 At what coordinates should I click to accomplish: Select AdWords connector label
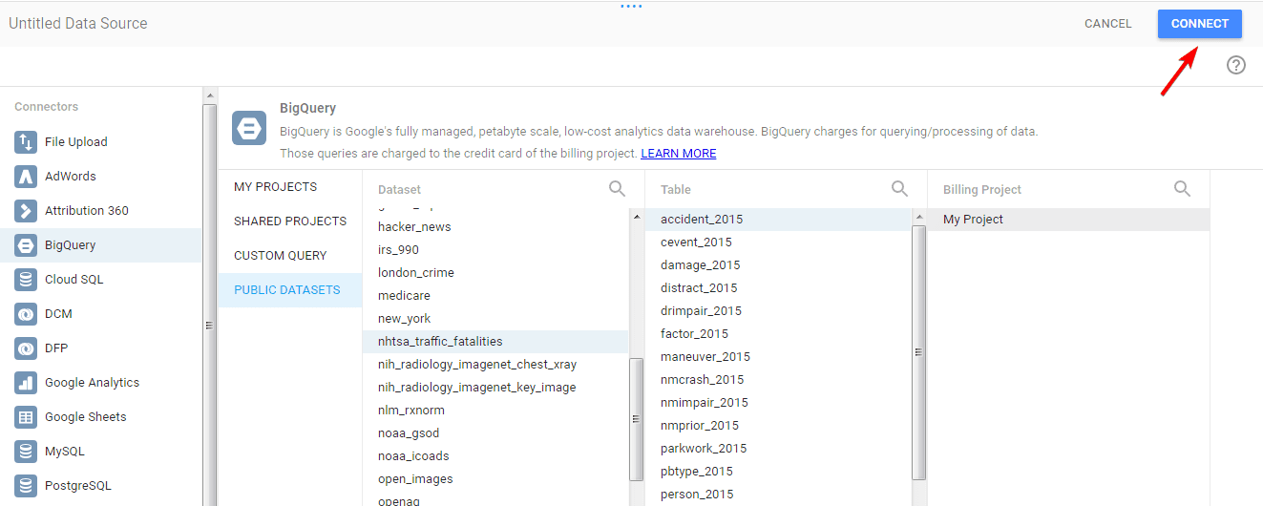click(x=71, y=177)
